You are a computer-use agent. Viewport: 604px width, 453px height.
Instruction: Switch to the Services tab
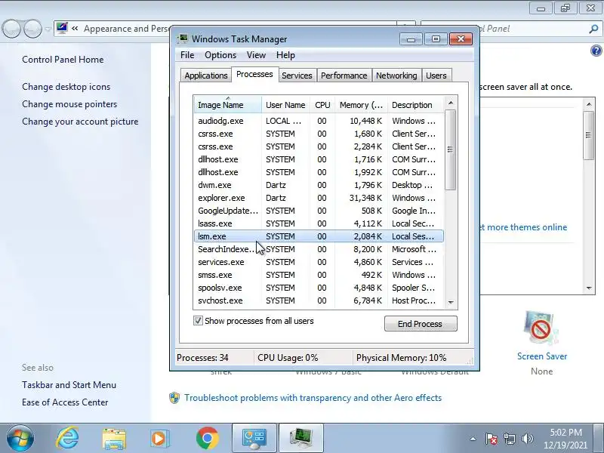coord(297,75)
